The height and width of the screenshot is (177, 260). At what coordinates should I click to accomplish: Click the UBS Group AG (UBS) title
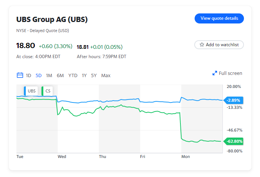[x=52, y=19]
